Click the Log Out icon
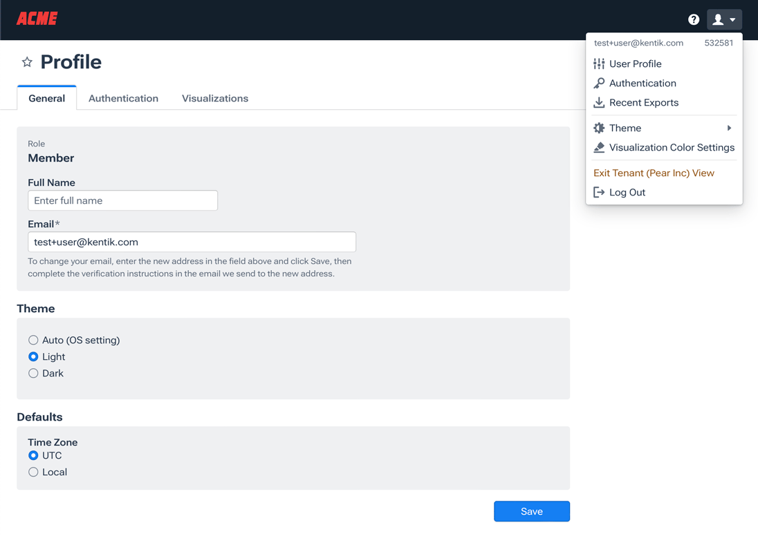 click(x=598, y=192)
